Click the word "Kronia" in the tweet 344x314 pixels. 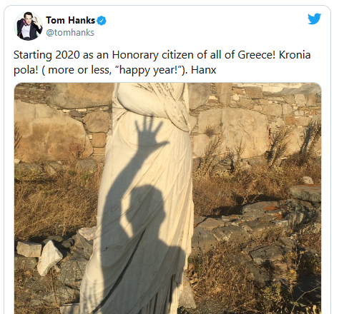point(295,55)
